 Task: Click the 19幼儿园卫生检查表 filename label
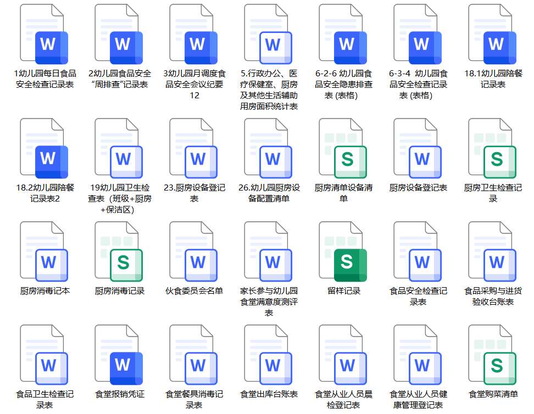(x=119, y=198)
